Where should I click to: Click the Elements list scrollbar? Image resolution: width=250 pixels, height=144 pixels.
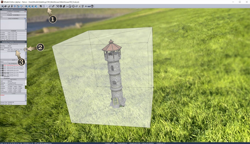[26, 71]
